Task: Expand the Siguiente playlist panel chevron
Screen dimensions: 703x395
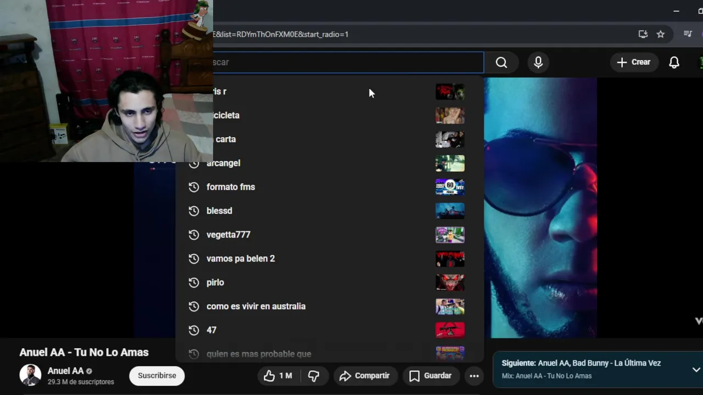Action: (696, 370)
